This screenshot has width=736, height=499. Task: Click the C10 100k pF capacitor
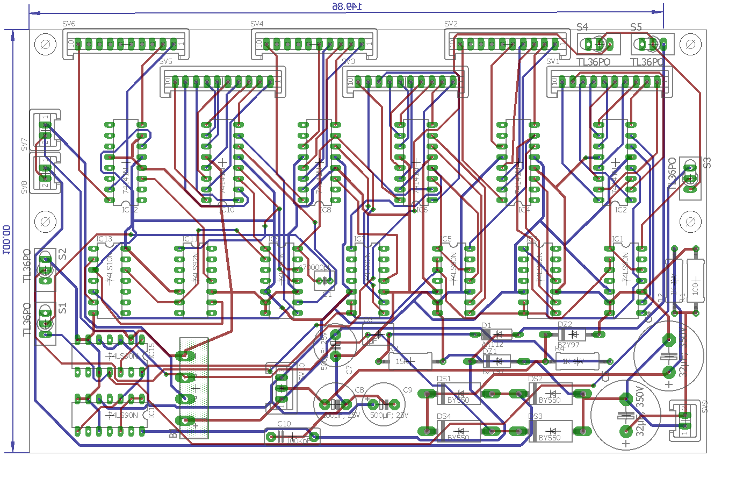(292, 436)
